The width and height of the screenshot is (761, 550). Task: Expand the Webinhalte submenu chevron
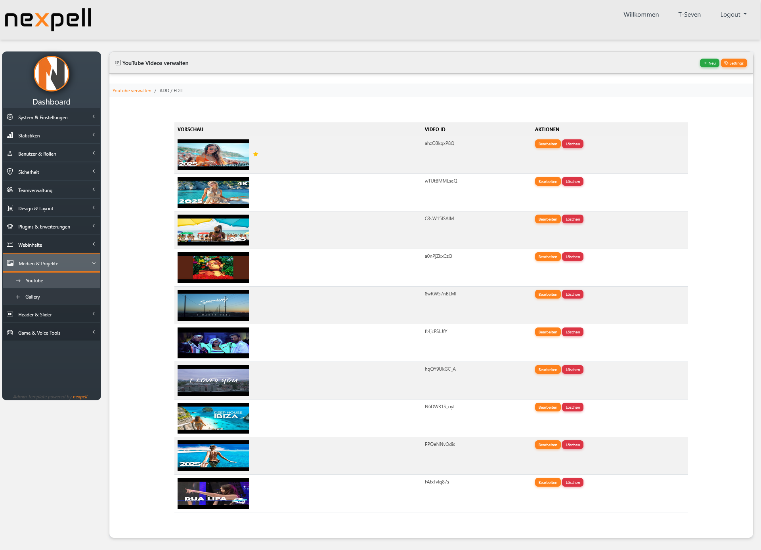click(x=94, y=244)
